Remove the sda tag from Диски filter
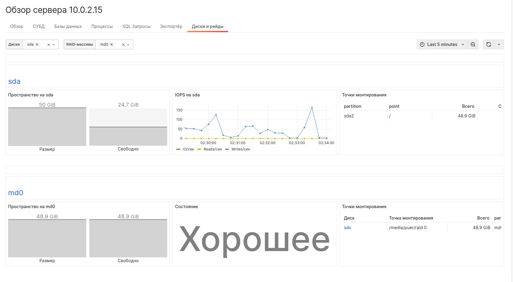This screenshot has width=513, height=282. click(37, 44)
